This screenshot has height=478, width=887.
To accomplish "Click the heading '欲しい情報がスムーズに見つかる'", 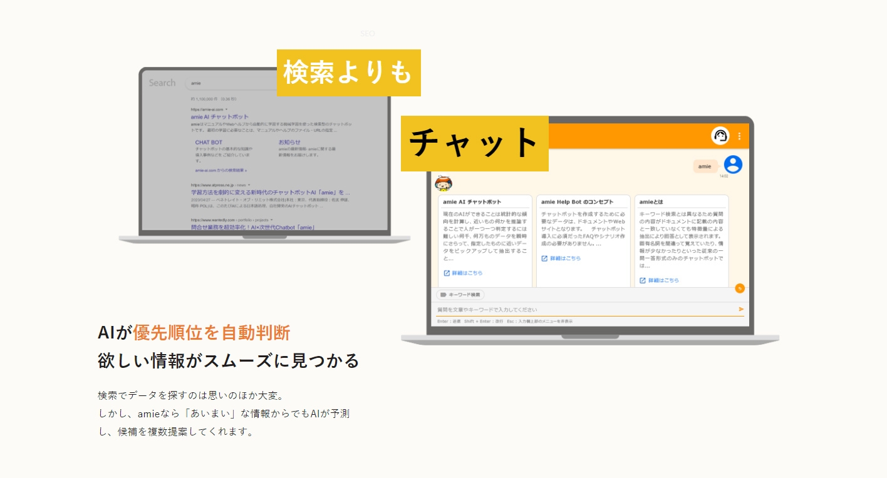I will [229, 361].
